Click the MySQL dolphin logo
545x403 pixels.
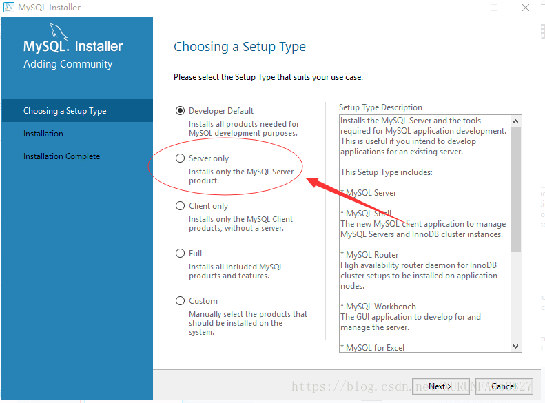(x=59, y=32)
